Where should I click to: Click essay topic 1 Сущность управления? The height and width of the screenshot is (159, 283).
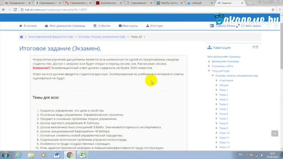(x=72, y=110)
